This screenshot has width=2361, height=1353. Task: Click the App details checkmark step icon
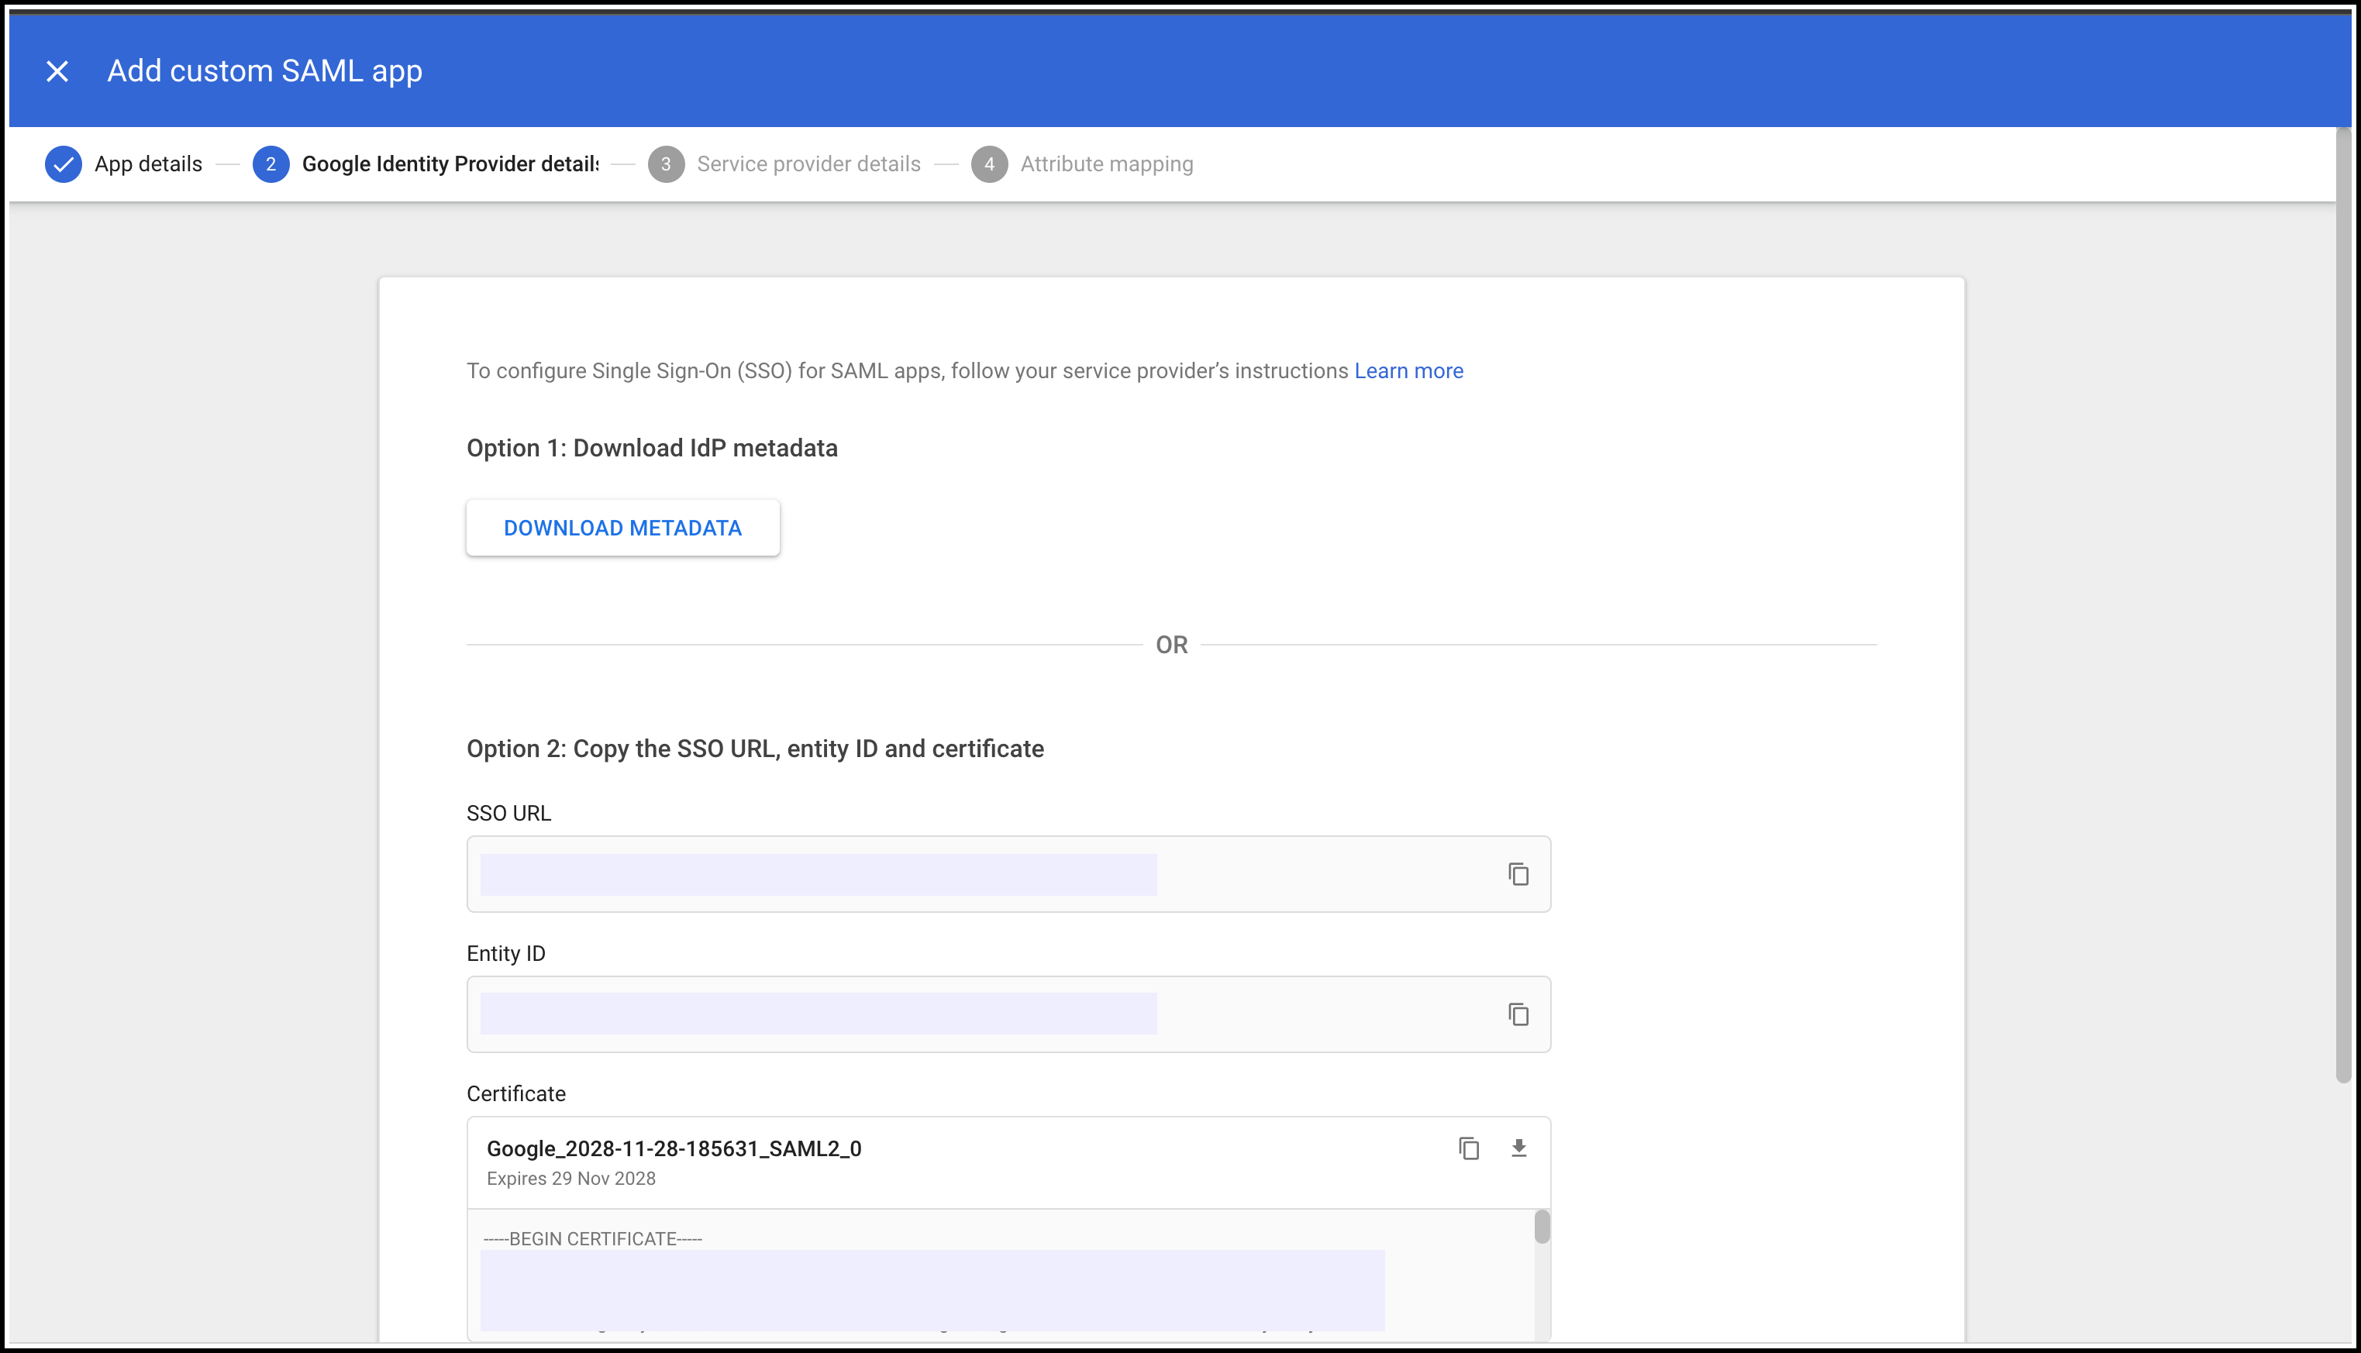point(64,164)
